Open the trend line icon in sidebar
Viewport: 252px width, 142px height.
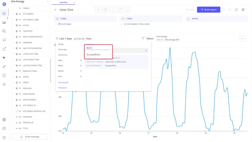4,49
